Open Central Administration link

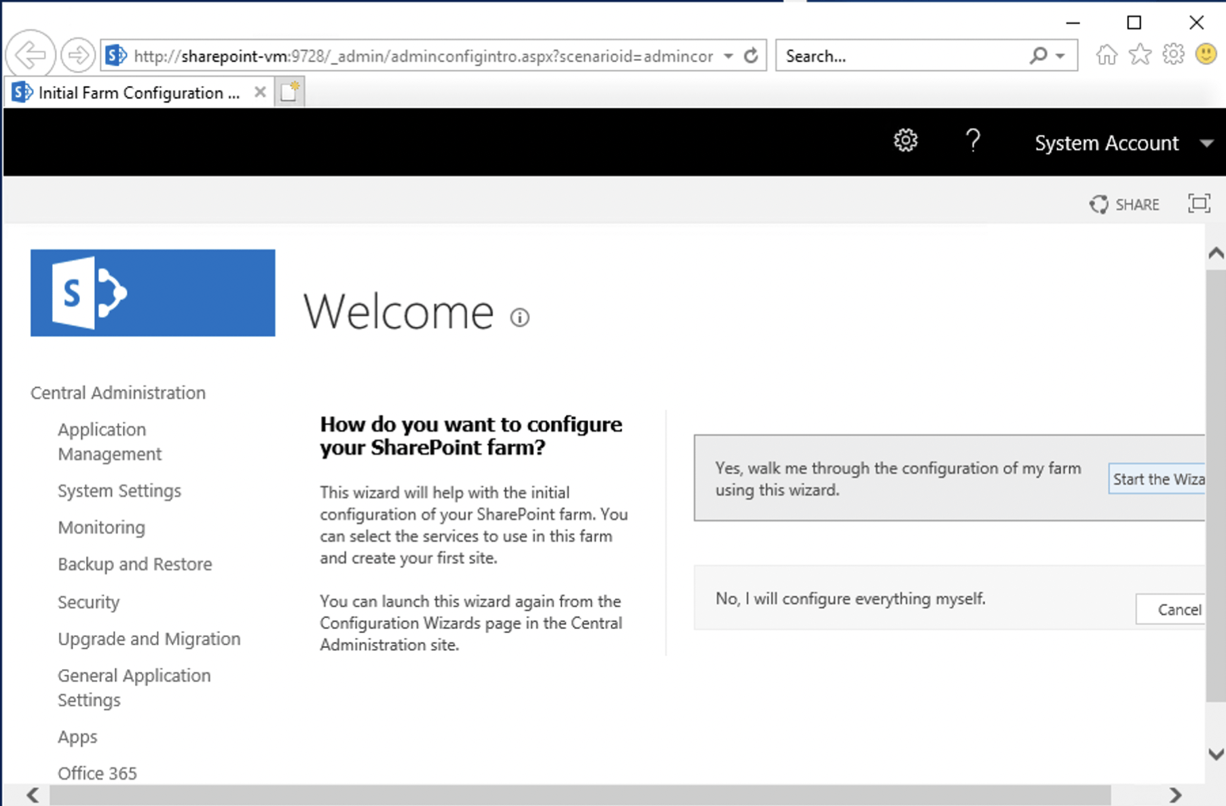click(118, 393)
